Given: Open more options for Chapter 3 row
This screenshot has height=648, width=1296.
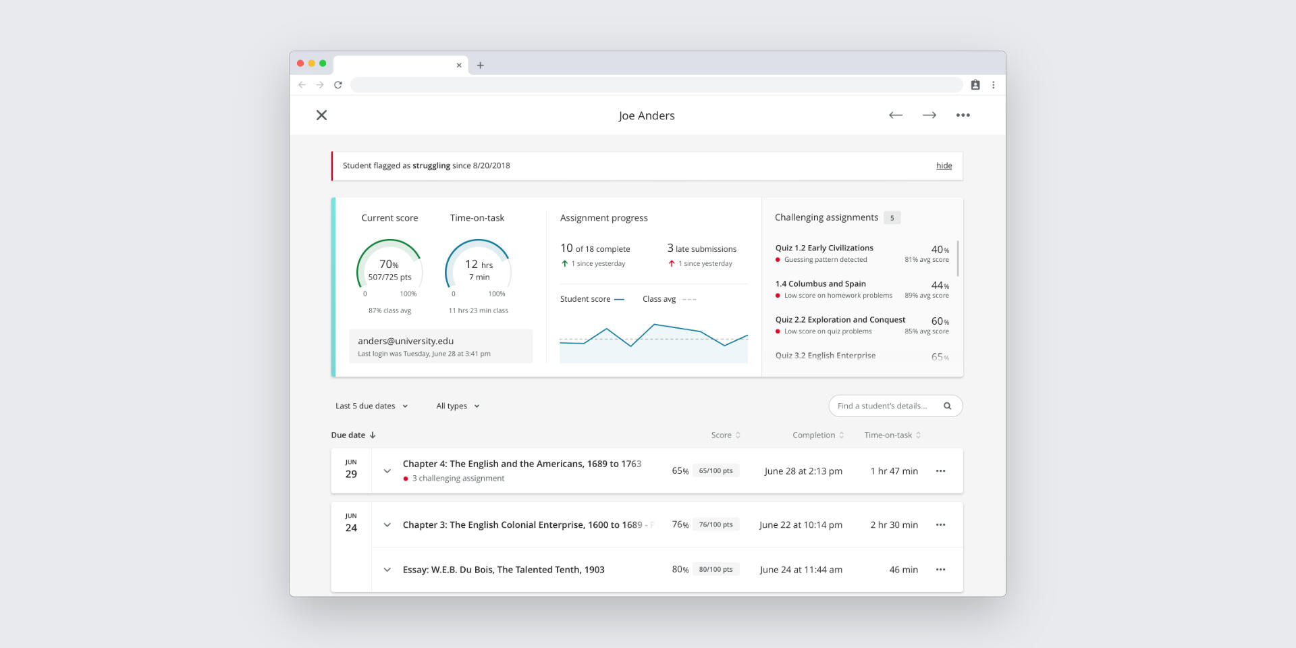Looking at the screenshot, I should click(940, 525).
